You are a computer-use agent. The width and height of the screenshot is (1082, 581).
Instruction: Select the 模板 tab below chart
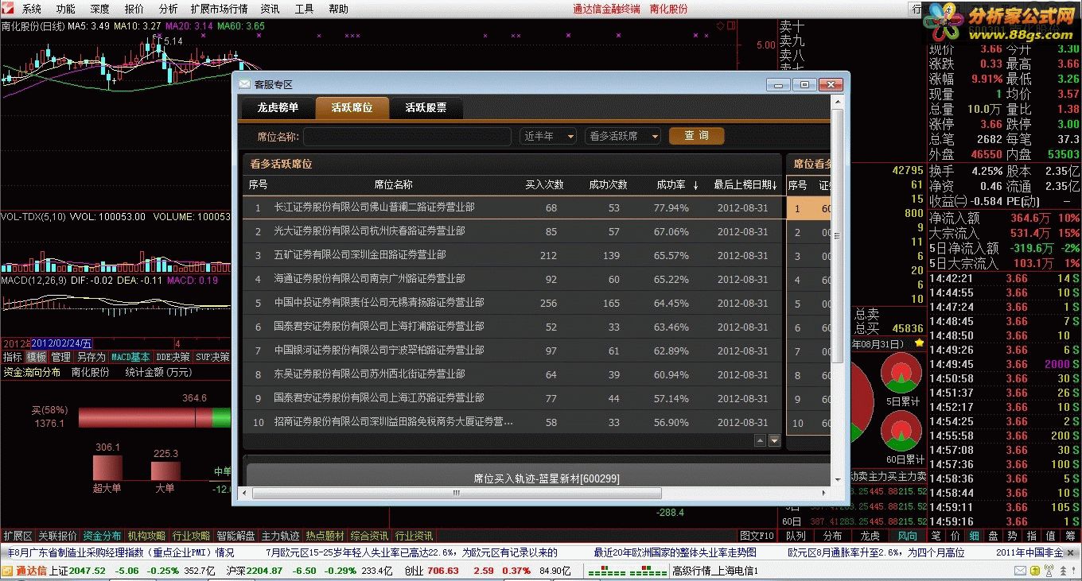pyautogui.click(x=37, y=357)
